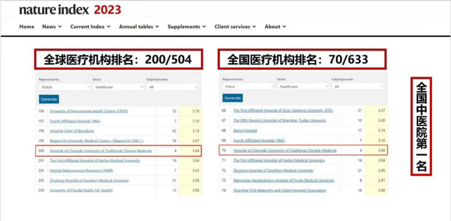Open Fifth People's Hospital of Shanghai link
The image size is (451, 221).
279,120
